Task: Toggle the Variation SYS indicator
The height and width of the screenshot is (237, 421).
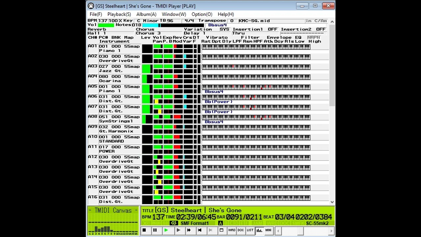Action: tap(225, 29)
